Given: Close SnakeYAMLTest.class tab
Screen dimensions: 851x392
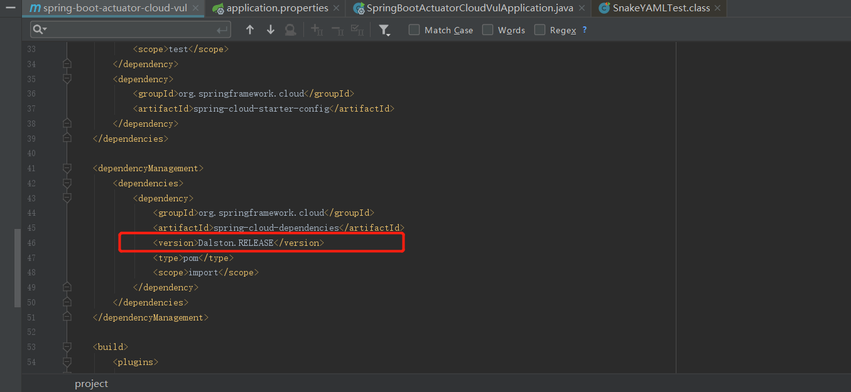Looking at the screenshot, I should pyautogui.click(x=718, y=9).
